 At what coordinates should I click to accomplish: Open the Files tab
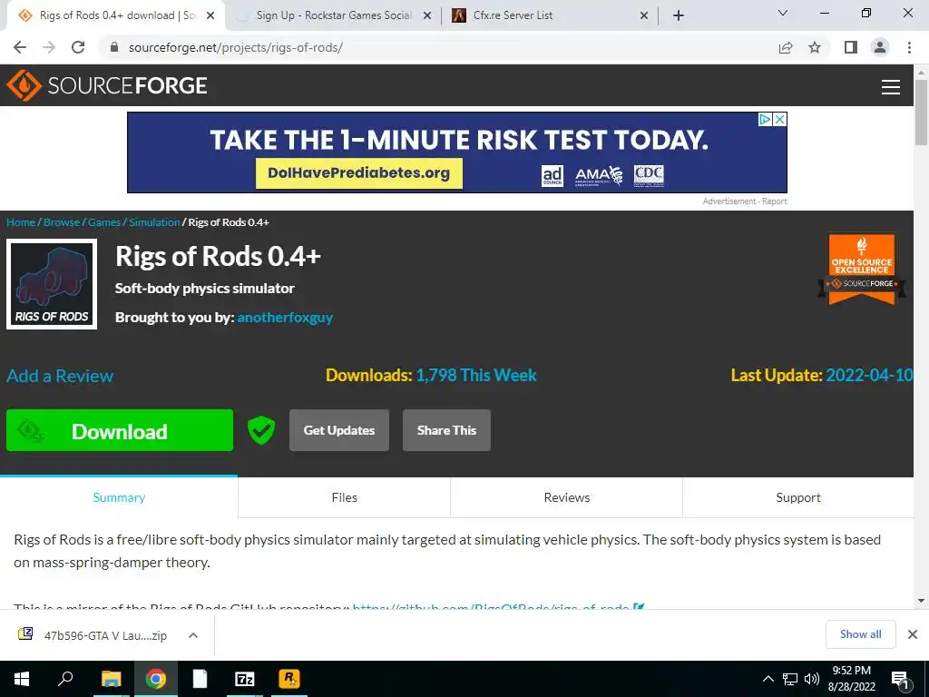(x=344, y=497)
